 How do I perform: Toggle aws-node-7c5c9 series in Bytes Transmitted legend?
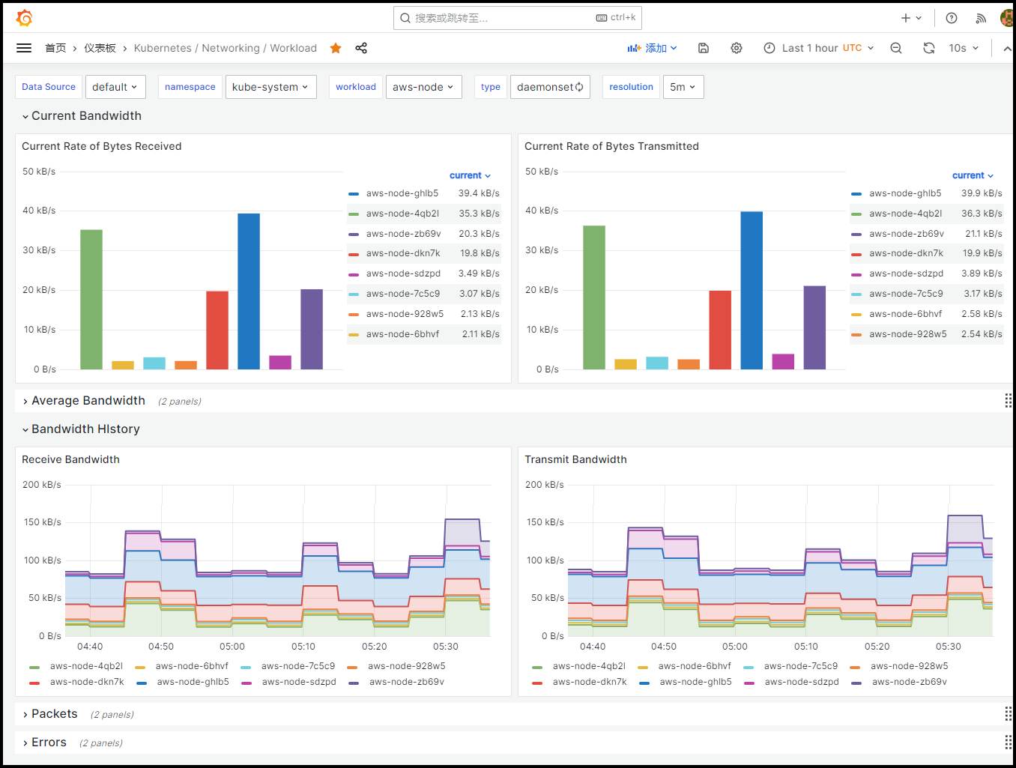coord(906,294)
